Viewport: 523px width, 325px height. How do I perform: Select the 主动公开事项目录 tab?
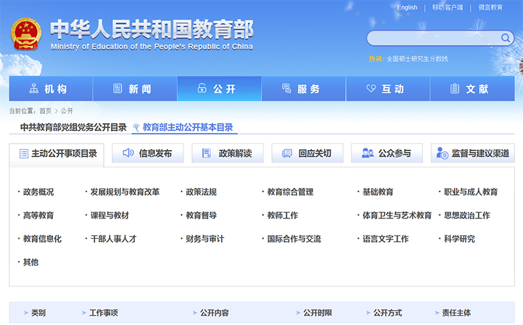pyautogui.click(x=57, y=154)
